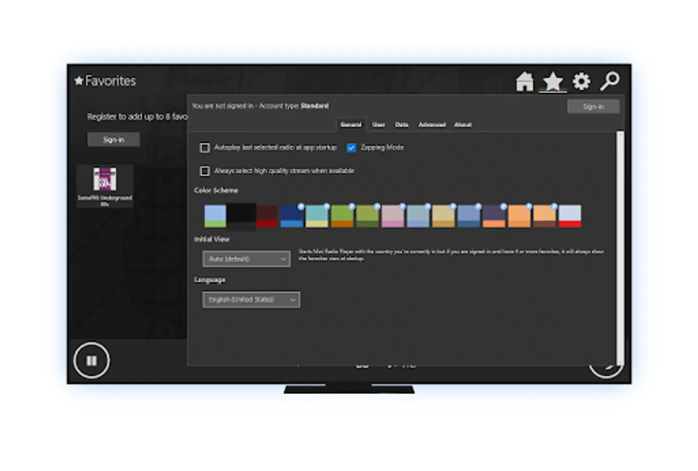Switch to the Advanced tab
The width and height of the screenshot is (698, 471).
coord(432,125)
